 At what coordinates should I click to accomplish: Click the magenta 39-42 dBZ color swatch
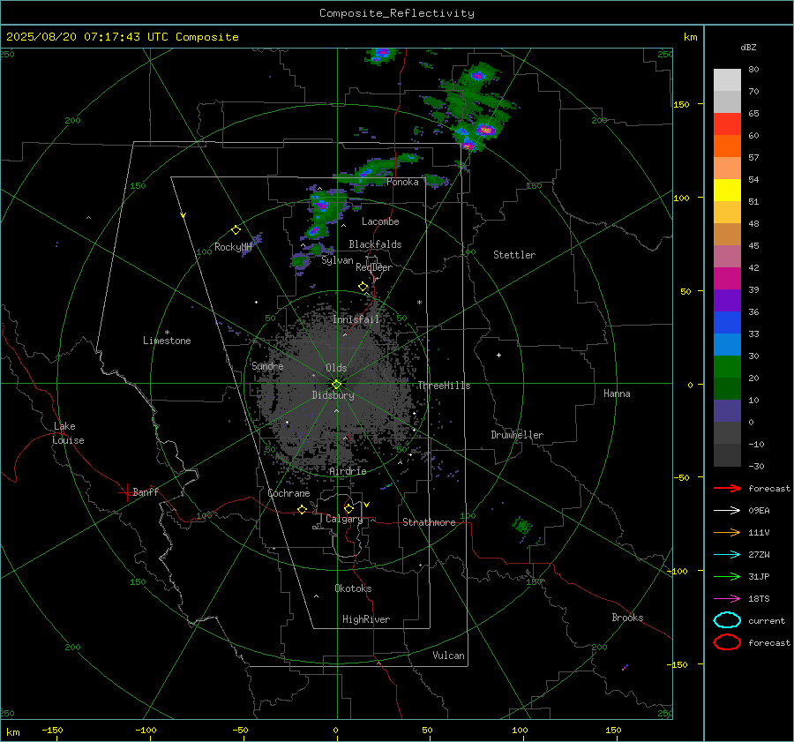coord(727,279)
